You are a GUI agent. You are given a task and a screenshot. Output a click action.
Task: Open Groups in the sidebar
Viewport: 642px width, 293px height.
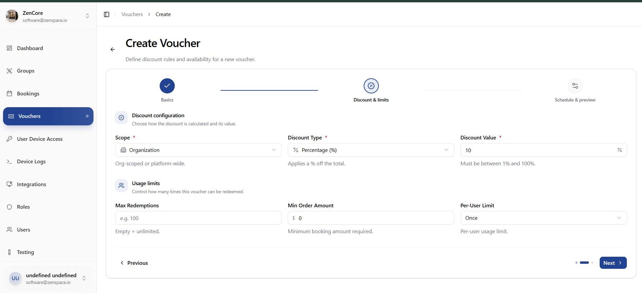pyautogui.click(x=48, y=71)
